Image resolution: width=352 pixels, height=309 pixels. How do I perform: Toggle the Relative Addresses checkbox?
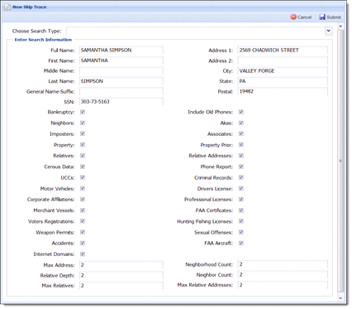(x=241, y=156)
